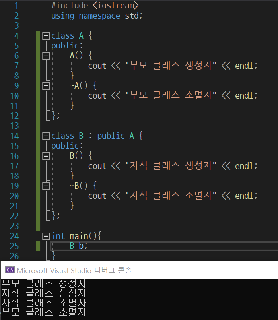Collapse the ~B() destructor block
Screen dimensions: 278x320
tap(46, 186)
